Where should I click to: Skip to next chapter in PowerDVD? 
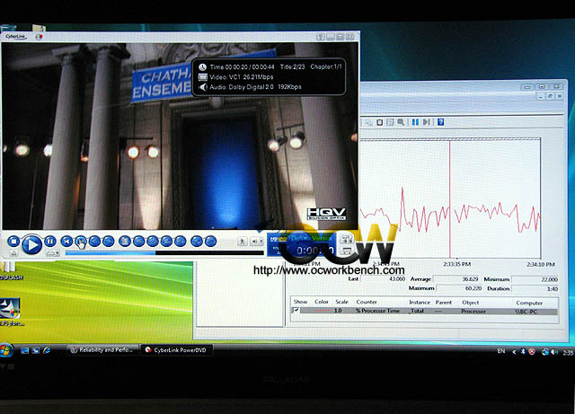tap(80, 242)
